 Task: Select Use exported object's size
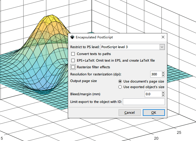[120, 87]
